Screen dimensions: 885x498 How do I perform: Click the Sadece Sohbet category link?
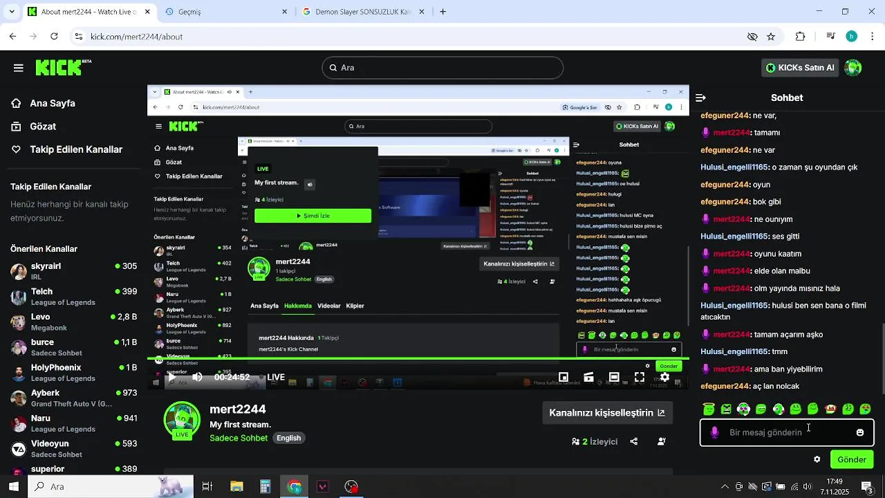tap(239, 438)
